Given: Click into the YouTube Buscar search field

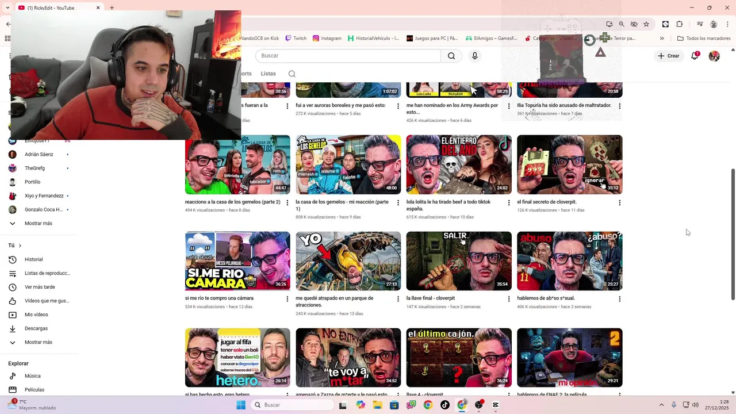Looking at the screenshot, I should [348, 56].
